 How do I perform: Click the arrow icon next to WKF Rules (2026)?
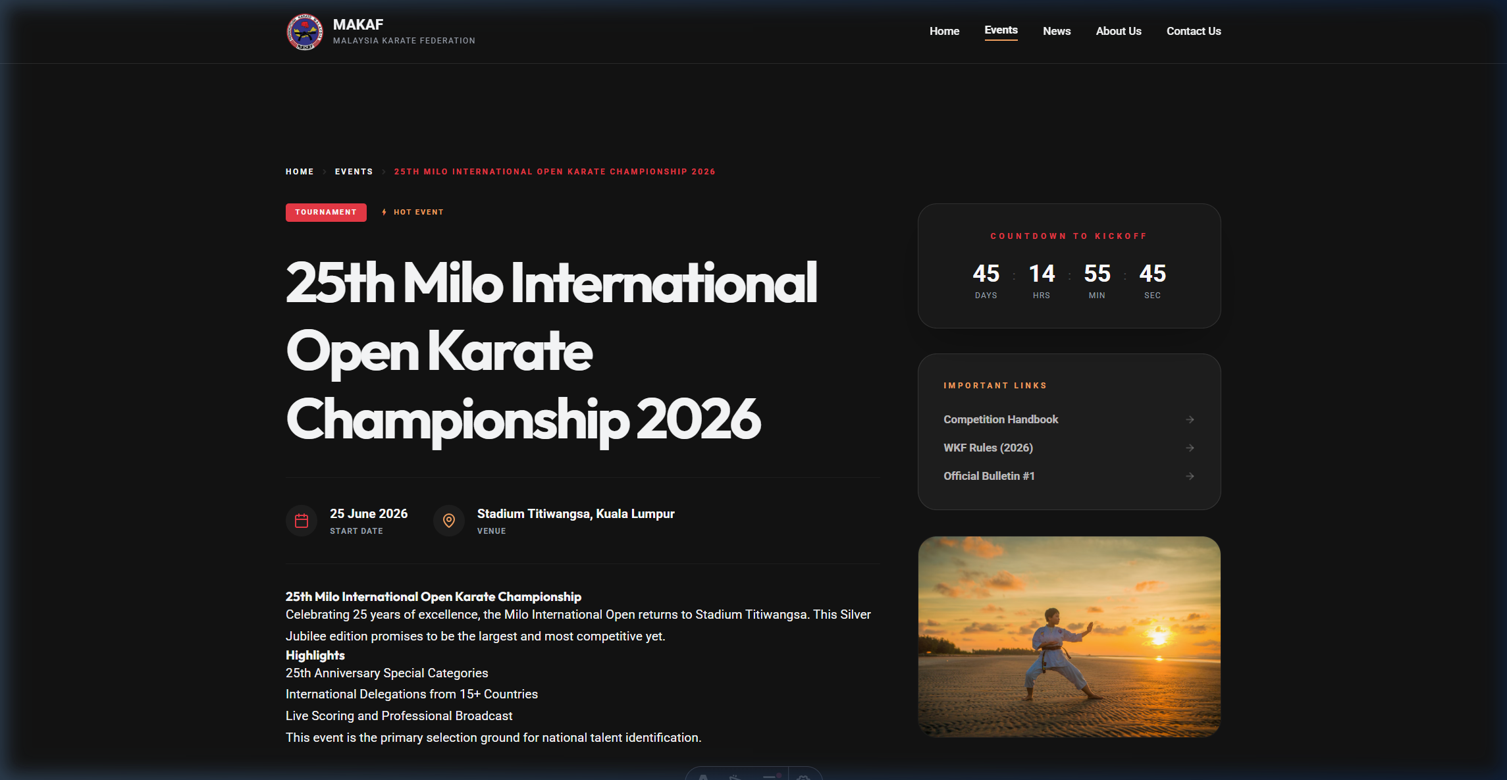pos(1190,448)
